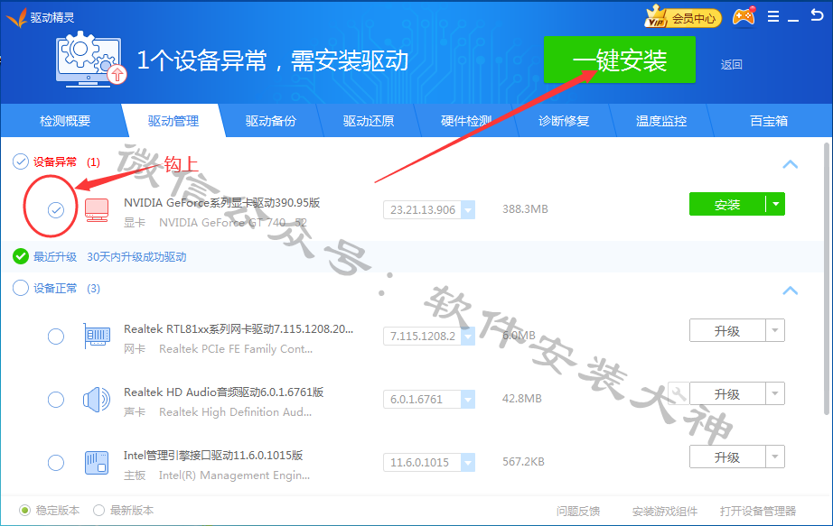This screenshot has height=526, width=833.
Task: Select the 最新版本 radio button
Action: coord(98,510)
